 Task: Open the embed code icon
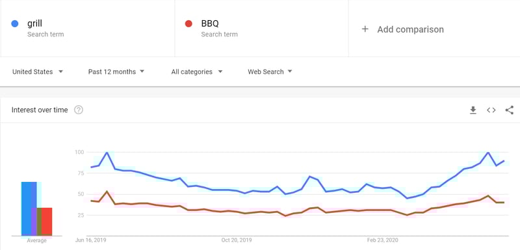491,110
